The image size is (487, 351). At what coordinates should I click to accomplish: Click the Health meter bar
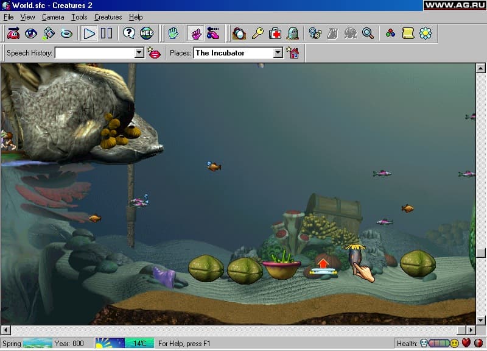coord(439,344)
